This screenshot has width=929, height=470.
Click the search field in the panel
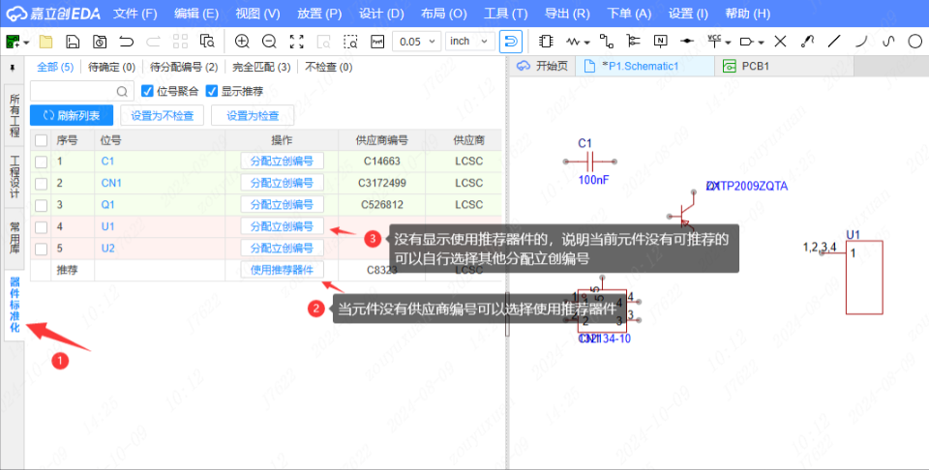(x=81, y=91)
